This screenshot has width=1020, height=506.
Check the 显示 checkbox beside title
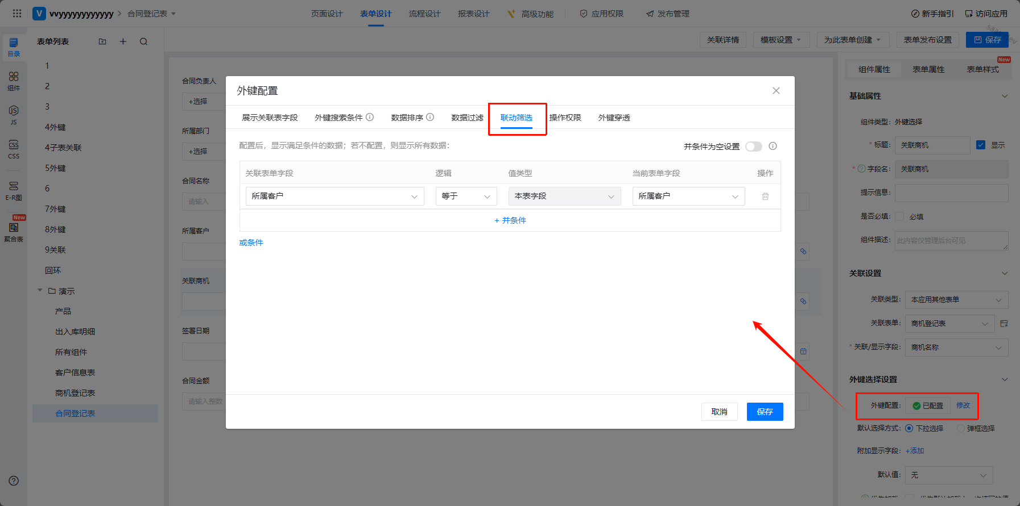(x=981, y=145)
